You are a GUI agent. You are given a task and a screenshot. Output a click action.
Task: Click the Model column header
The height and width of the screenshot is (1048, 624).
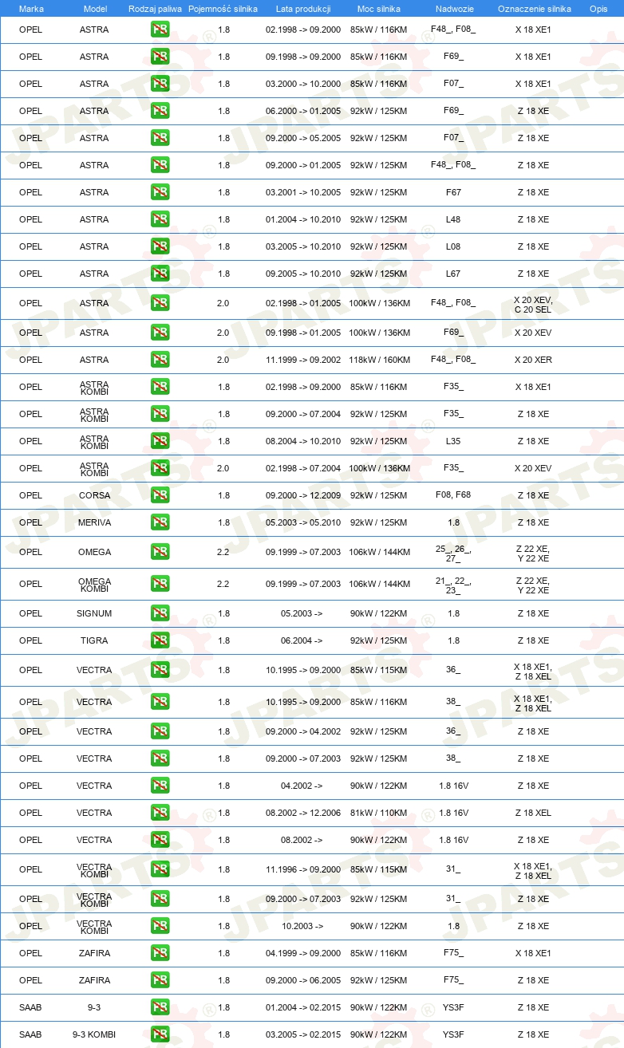tap(95, 9)
